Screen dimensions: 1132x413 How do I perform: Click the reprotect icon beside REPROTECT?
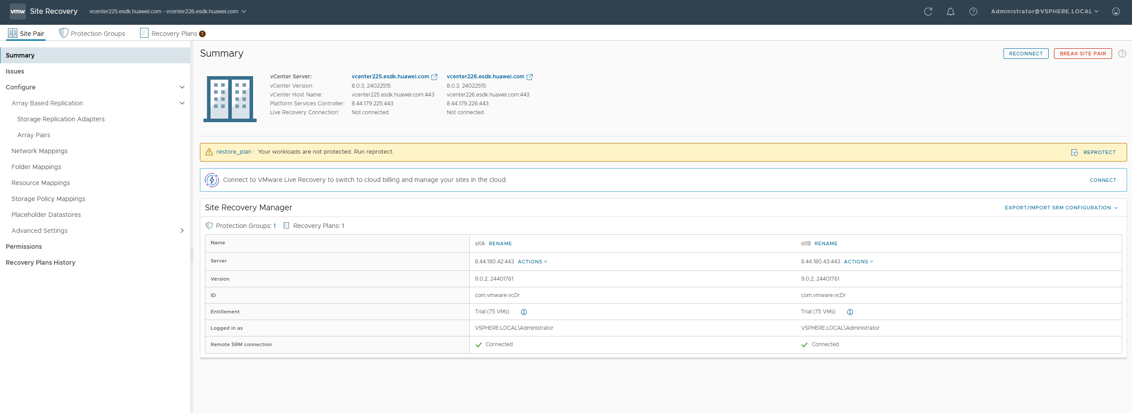pos(1074,152)
